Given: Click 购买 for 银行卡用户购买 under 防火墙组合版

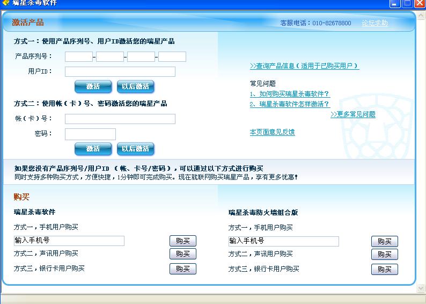Looking at the screenshot, I should point(385,269).
